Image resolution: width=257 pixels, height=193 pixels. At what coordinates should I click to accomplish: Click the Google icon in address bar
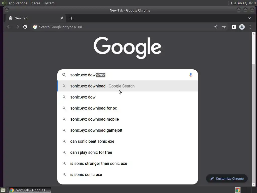coord(35,27)
